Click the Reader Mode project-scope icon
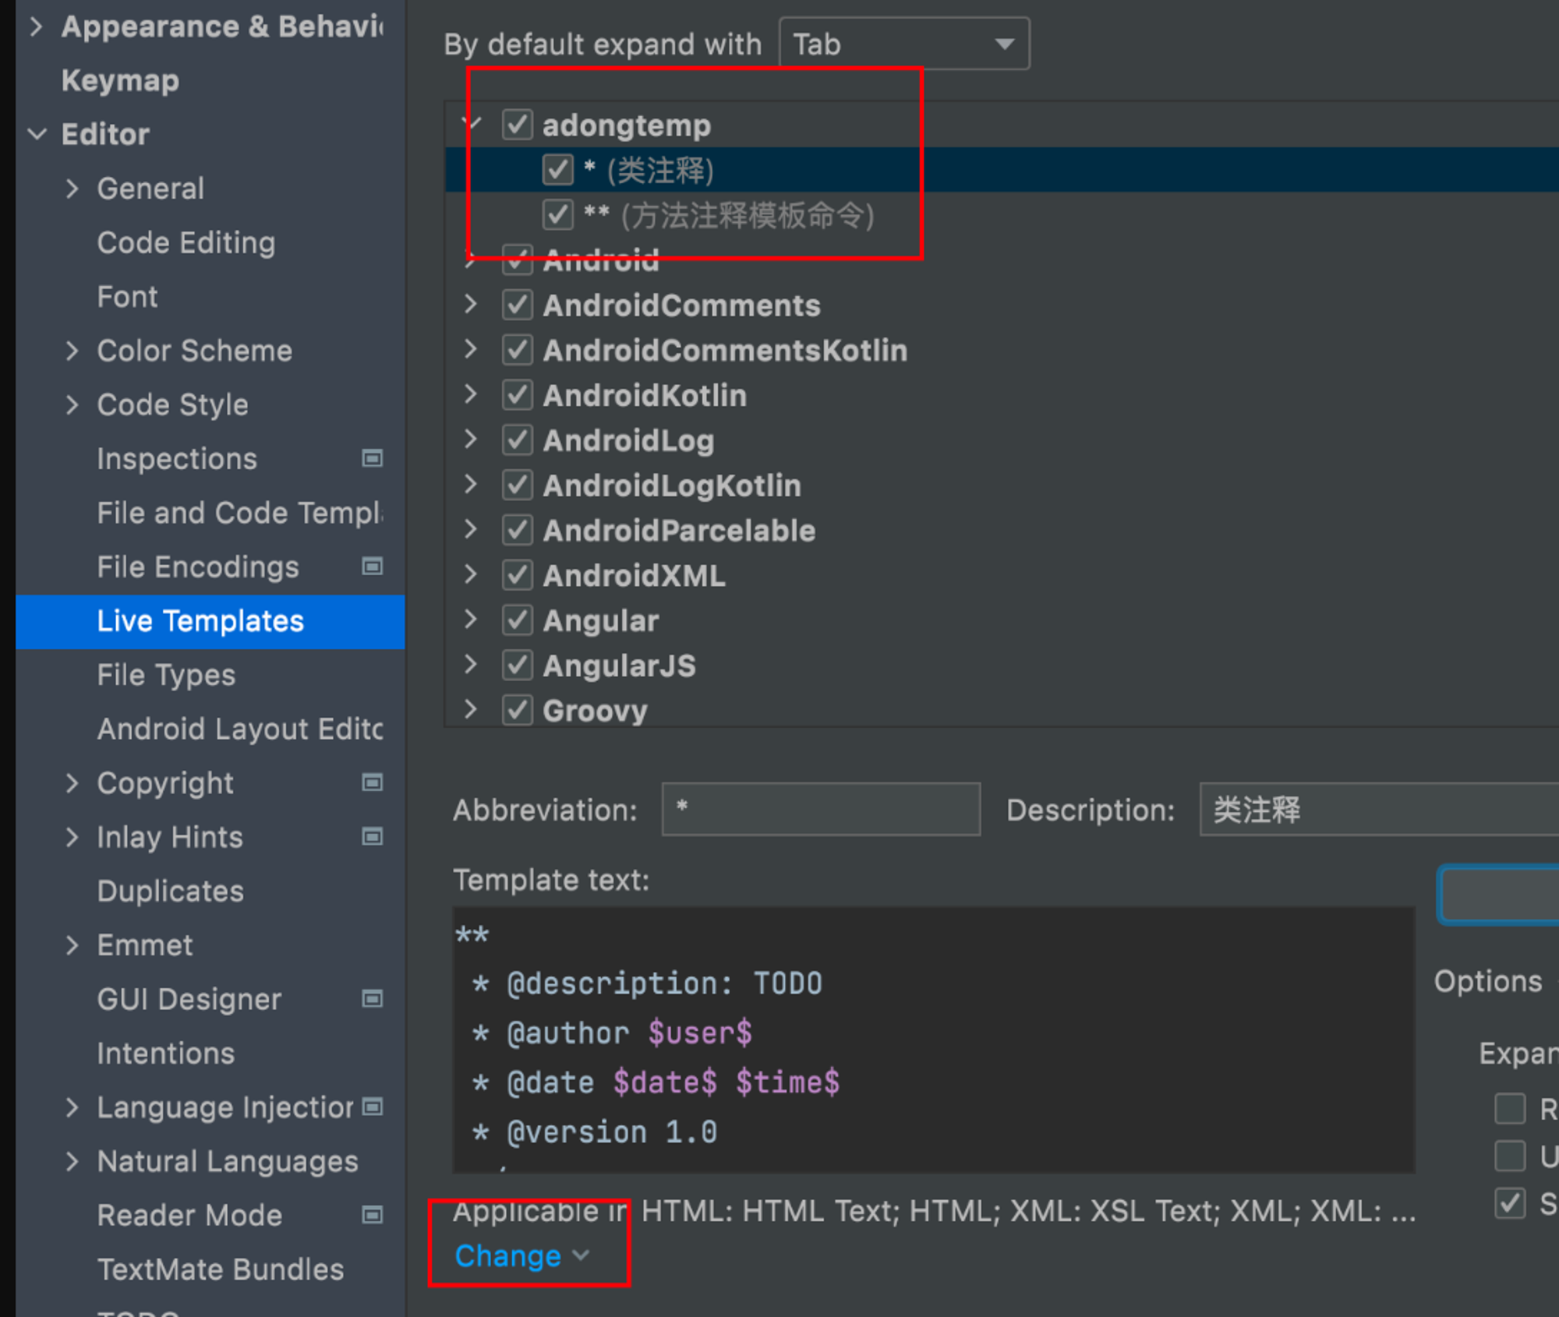The width and height of the screenshot is (1559, 1317). tap(373, 1215)
